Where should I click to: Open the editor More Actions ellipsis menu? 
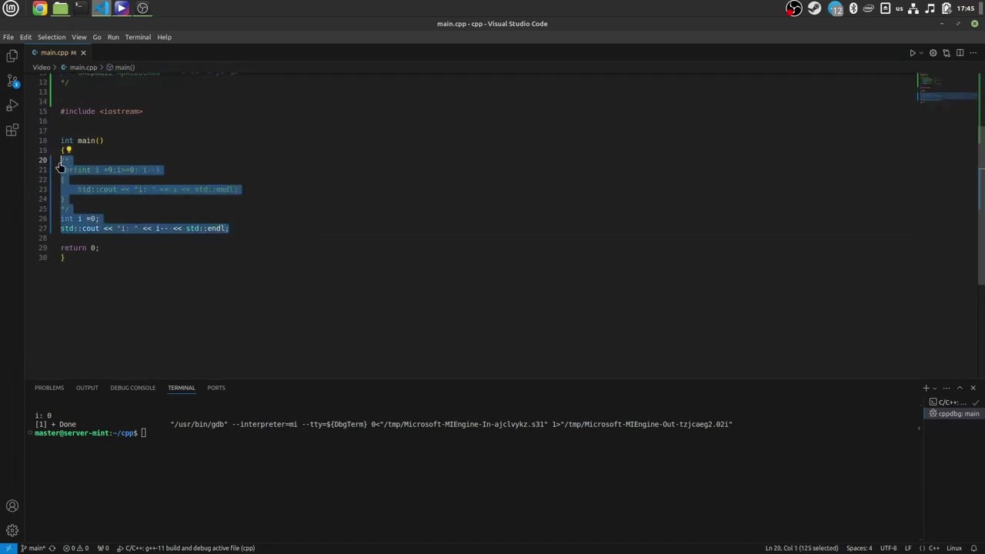point(973,53)
